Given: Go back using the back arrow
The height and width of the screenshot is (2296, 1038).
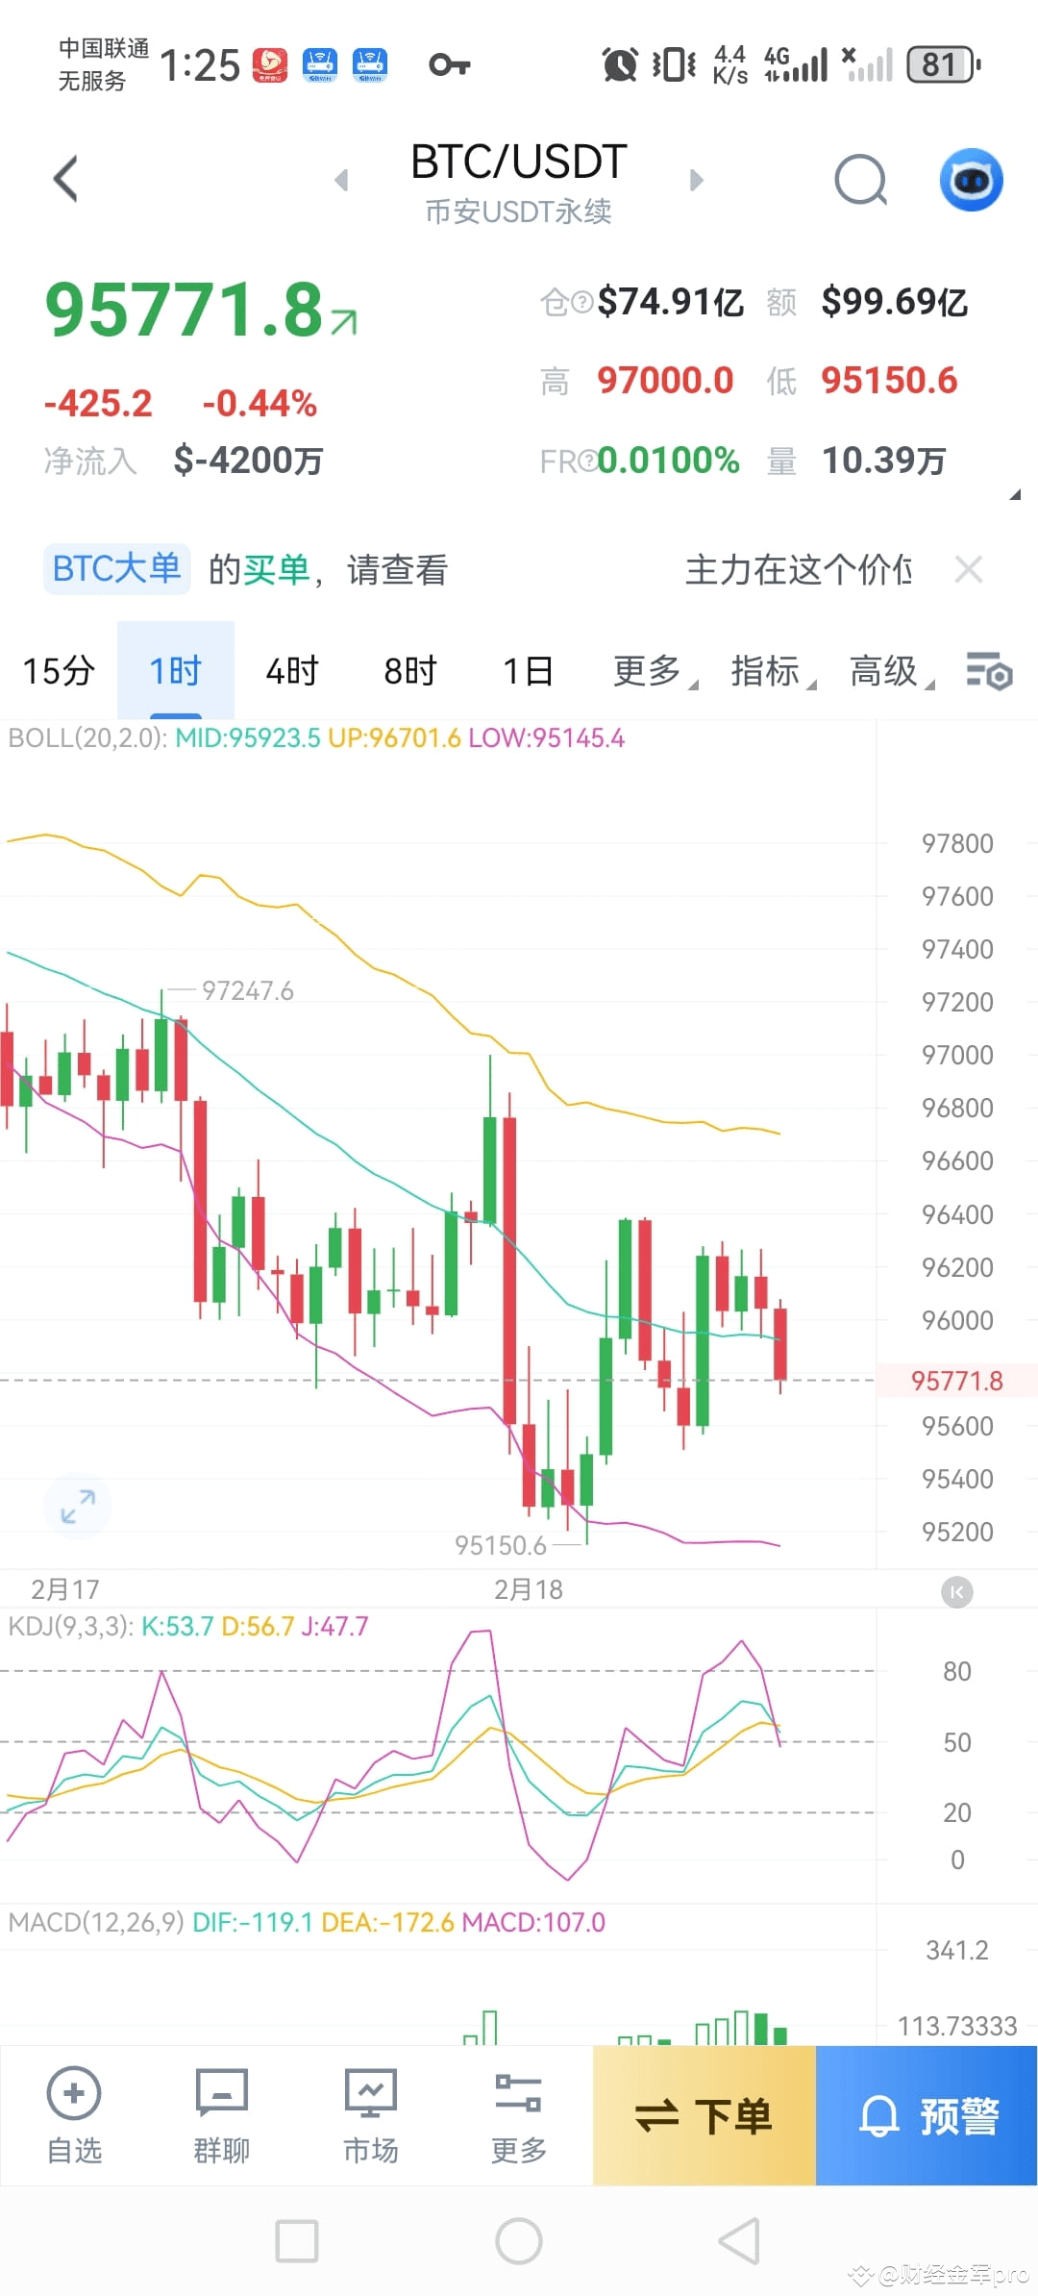Looking at the screenshot, I should (x=64, y=179).
